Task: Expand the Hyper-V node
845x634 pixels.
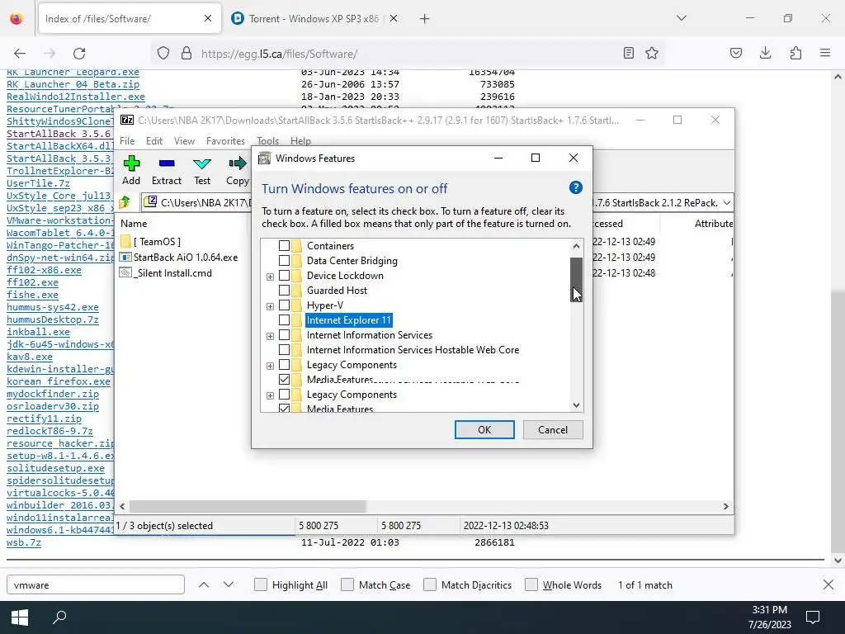Action: (270, 306)
